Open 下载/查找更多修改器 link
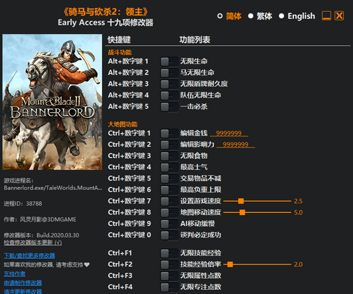The width and height of the screenshot is (353, 294). click(x=29, y=256)
